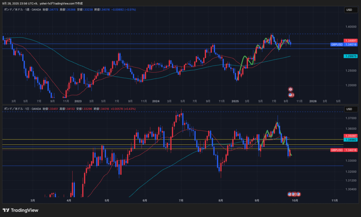This screenshot has width=361, height=217.
Task: Click the weekly chart symbol title ポンド/米ドル 1週
Action: (x=21, y=10)
